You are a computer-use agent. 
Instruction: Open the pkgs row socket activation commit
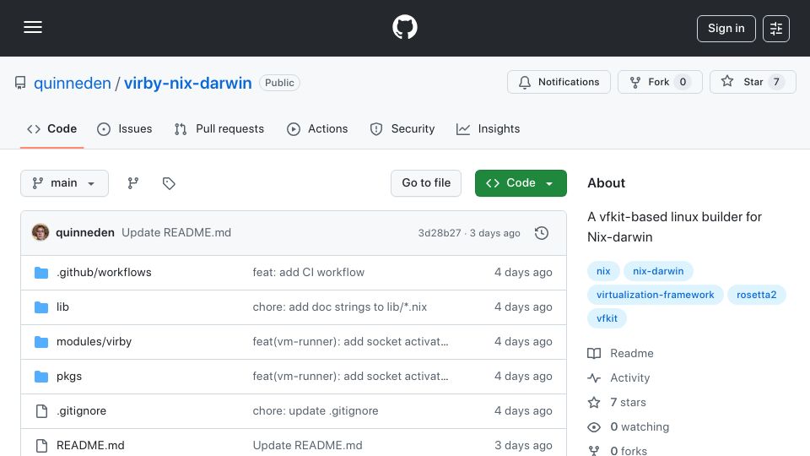click(x=350, y=377)
